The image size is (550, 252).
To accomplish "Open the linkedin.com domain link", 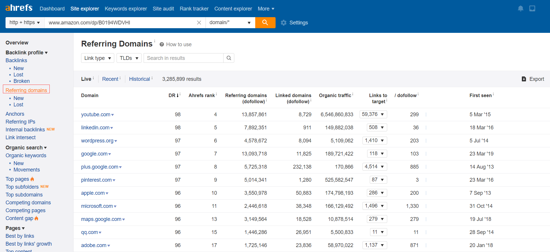I will [95, 128].
